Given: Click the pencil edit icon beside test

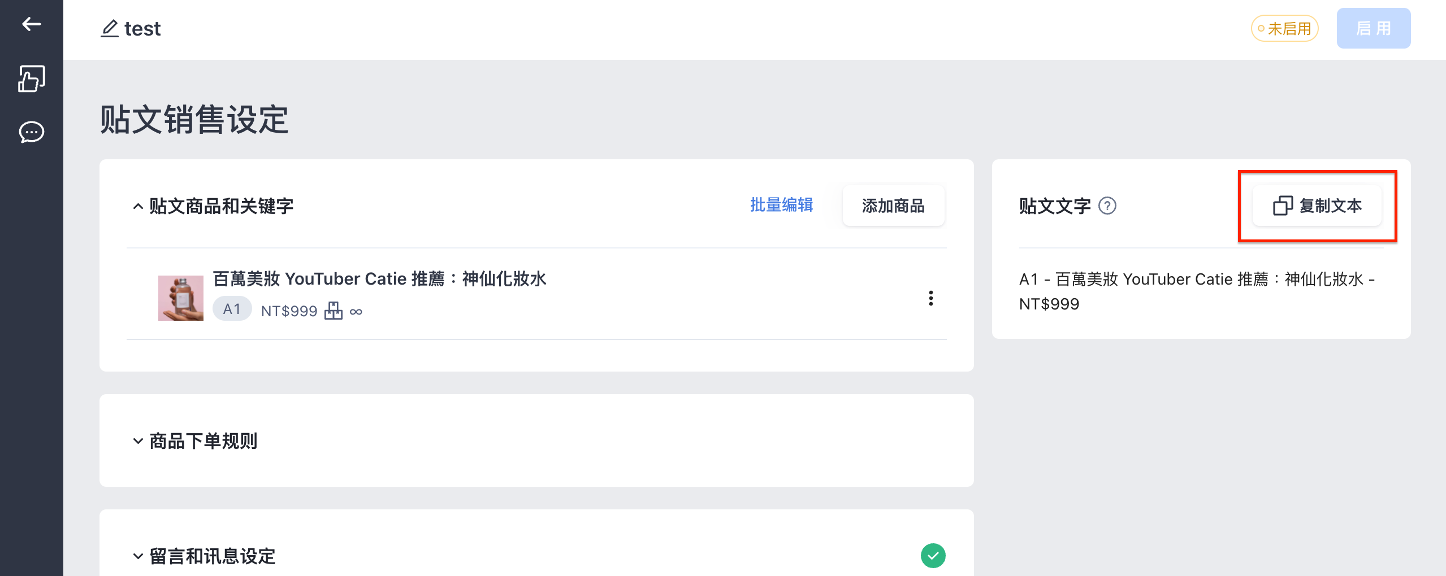Looking at the screenshot, I should 110,28.
